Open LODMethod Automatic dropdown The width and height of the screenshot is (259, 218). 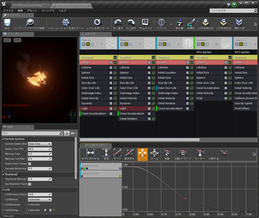click(x=40, y=199)
